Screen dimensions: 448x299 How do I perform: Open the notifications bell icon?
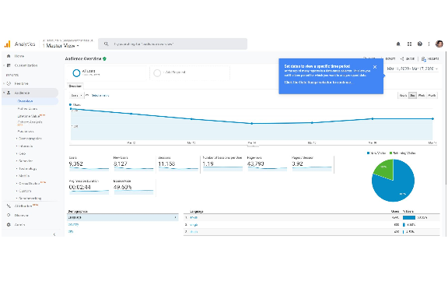coord(398,44)
